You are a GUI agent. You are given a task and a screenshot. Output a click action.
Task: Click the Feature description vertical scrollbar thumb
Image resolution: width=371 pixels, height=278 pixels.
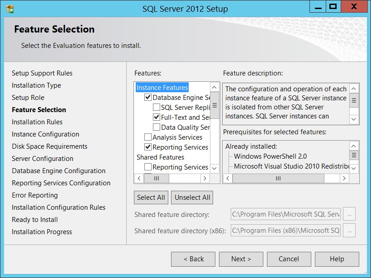(x=354, y=100)
